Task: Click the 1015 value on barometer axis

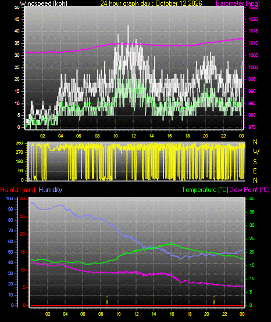Action: click(x=253, y=31)
